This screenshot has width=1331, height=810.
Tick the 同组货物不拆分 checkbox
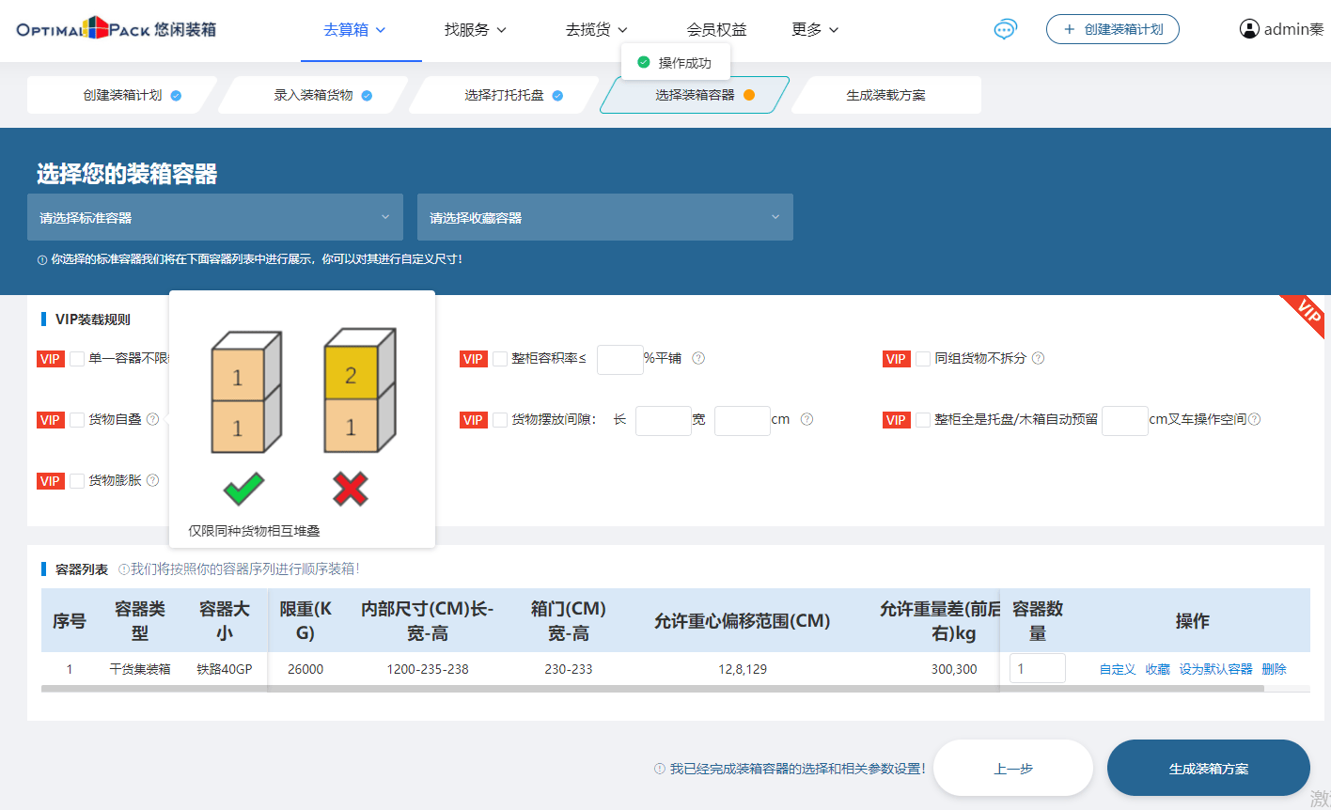click(923, 359)
